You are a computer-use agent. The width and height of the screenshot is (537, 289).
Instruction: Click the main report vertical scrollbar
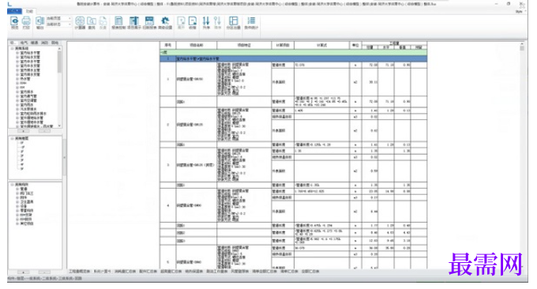coord(522,156)
